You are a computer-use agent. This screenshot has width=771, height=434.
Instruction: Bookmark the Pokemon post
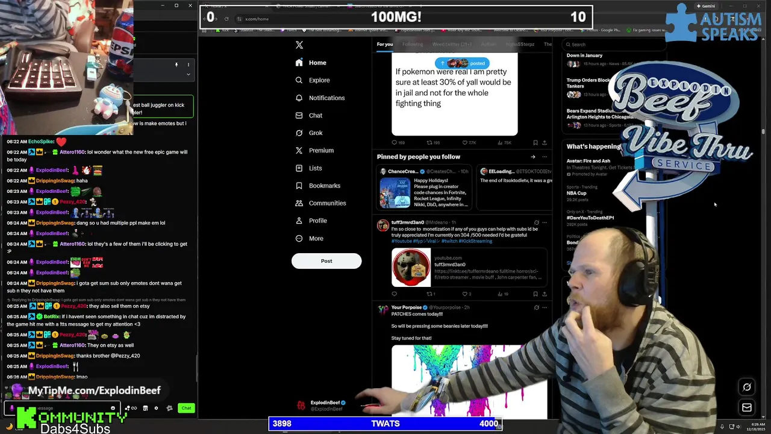pyautogui.click(x=535, y=143)
